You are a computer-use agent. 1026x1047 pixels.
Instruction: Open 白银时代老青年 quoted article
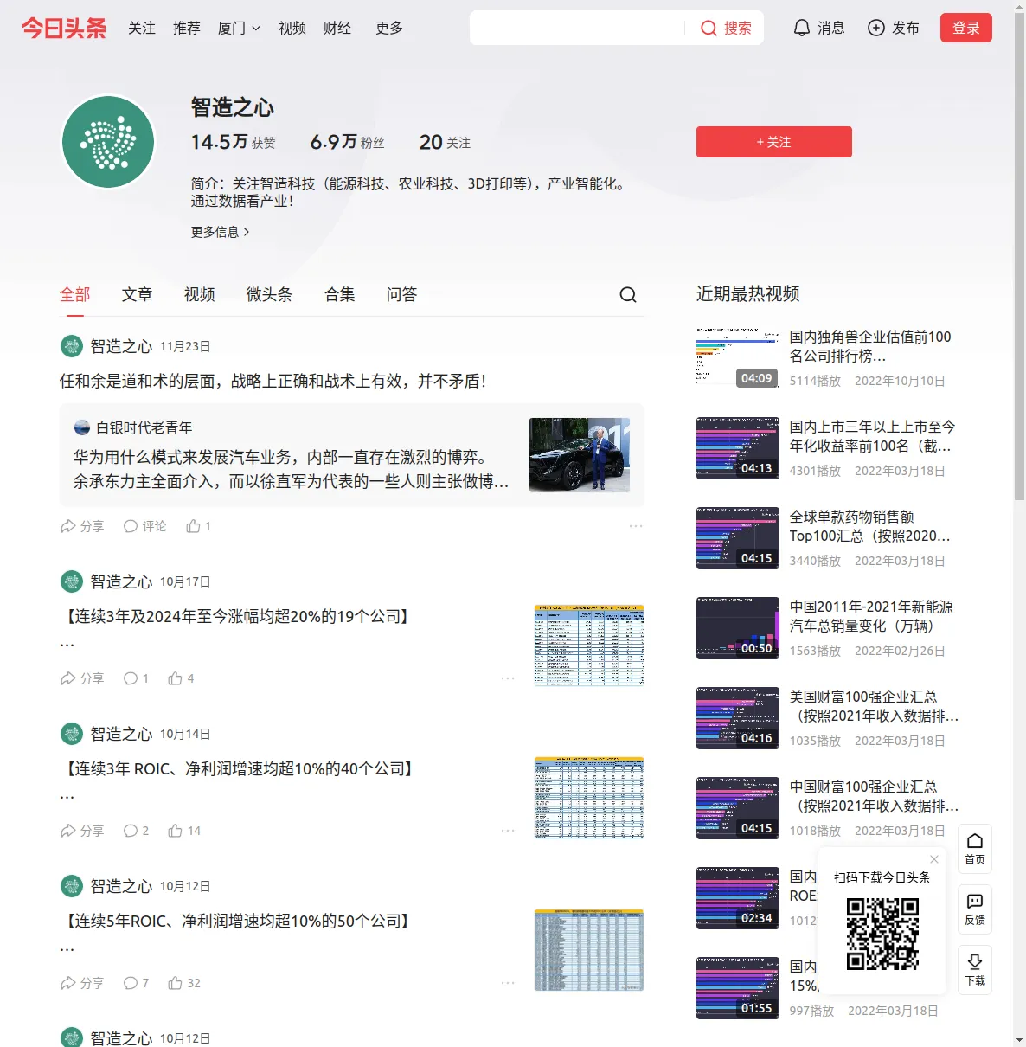(352, 455)
